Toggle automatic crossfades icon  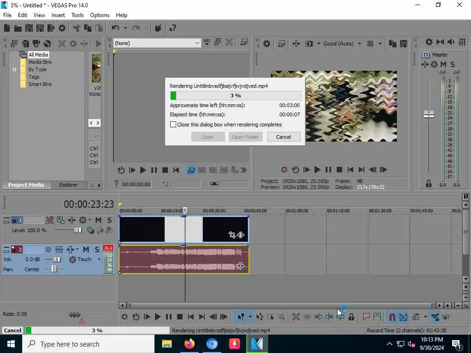point(403,317)
